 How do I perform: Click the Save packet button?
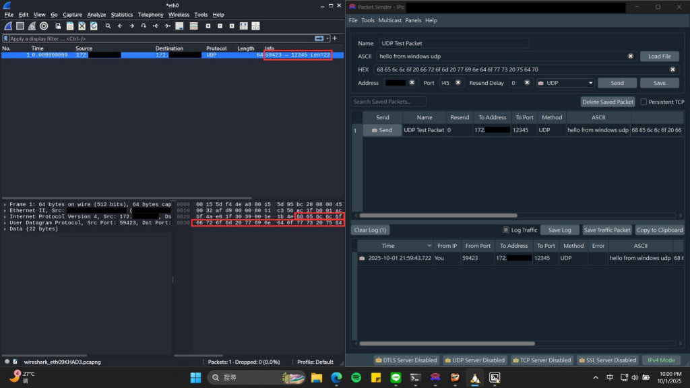point(659,83)
